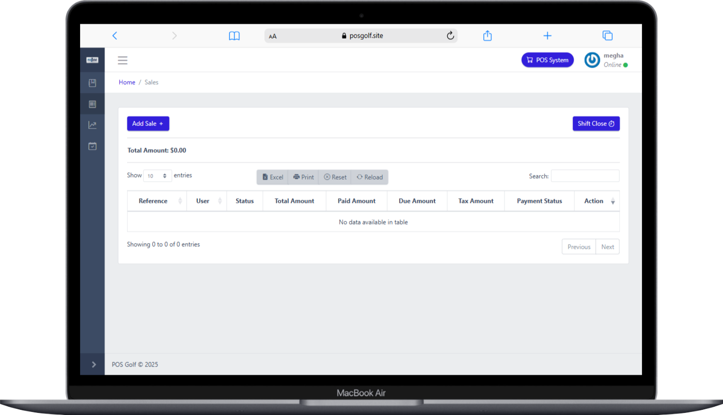723x415 pixels.
Task: Export table with Excel button
Action: click(273, 177)
